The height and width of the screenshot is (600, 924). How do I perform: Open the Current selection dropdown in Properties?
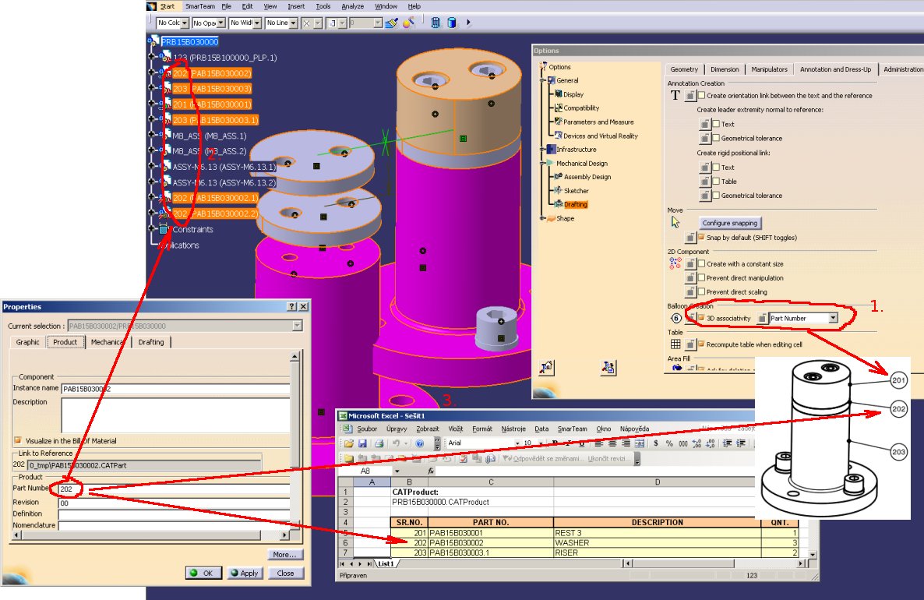point(297,326)
